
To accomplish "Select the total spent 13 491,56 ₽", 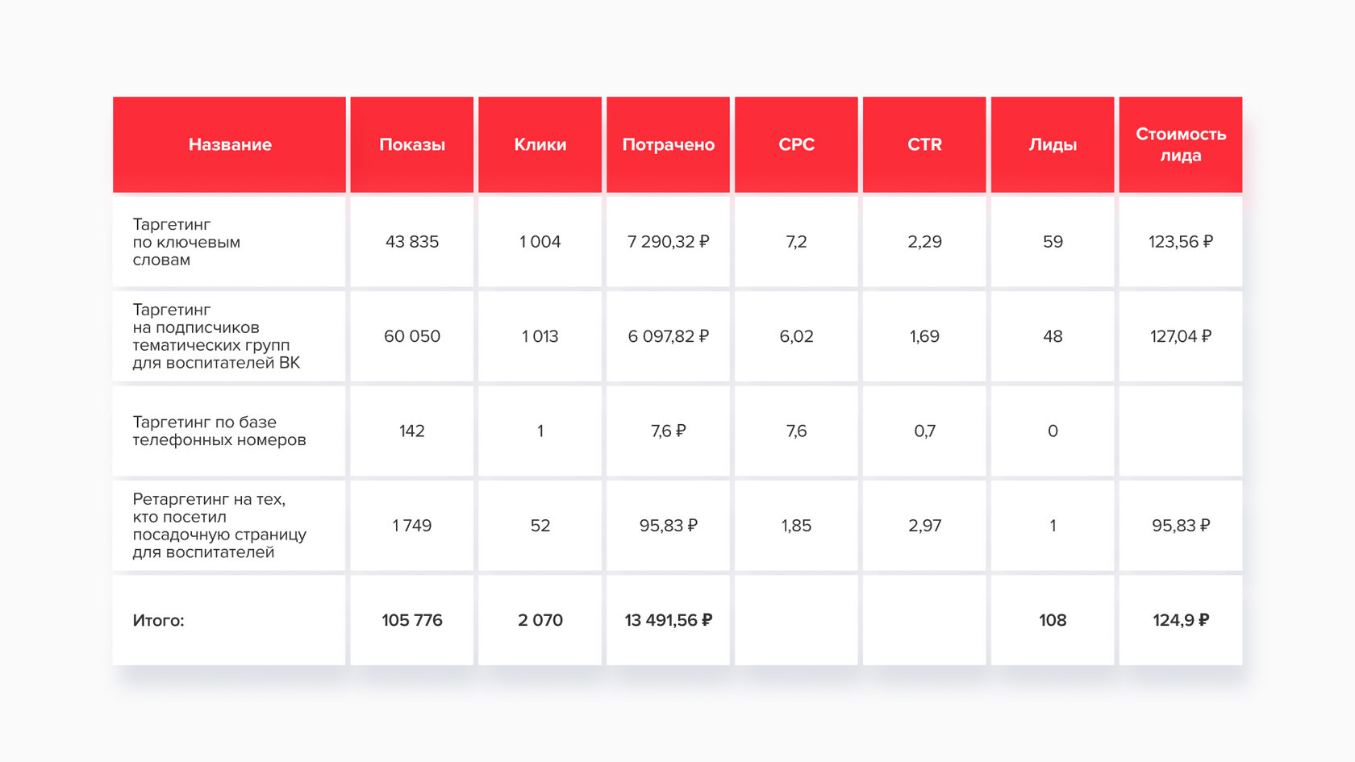I will point(669,620).
